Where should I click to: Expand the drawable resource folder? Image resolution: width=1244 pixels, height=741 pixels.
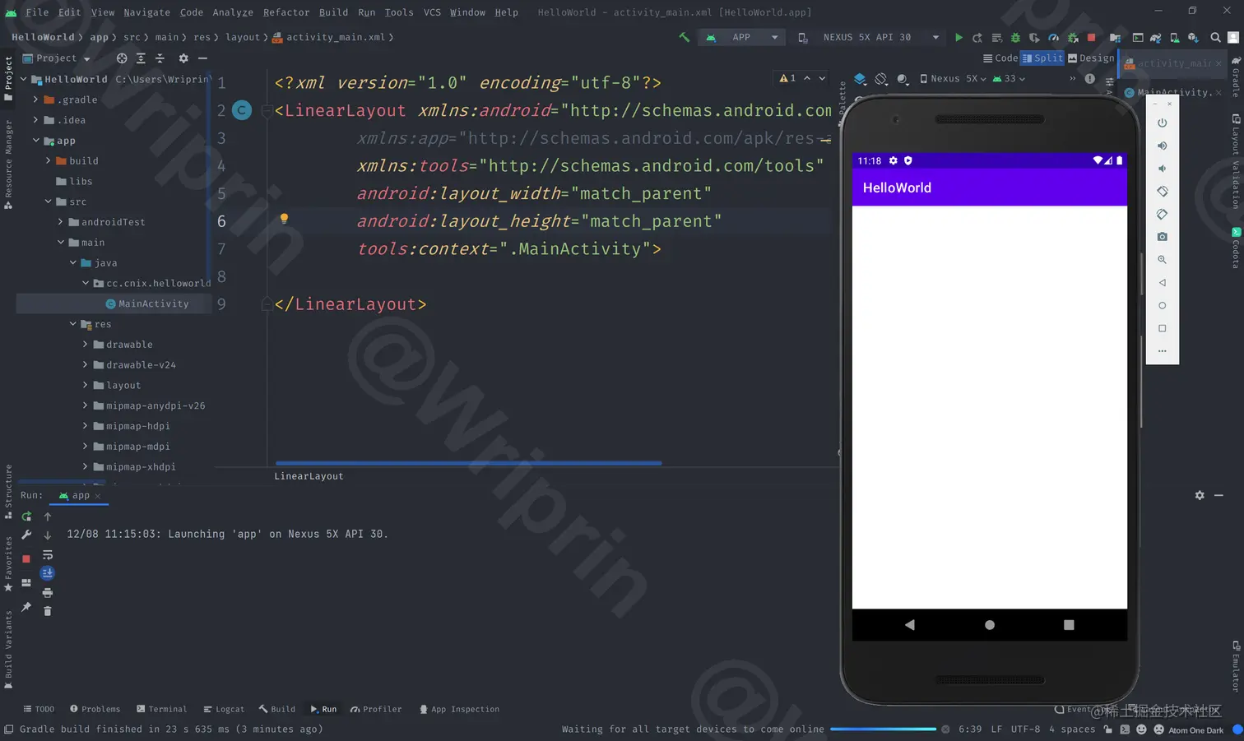[x=85, y=345]
